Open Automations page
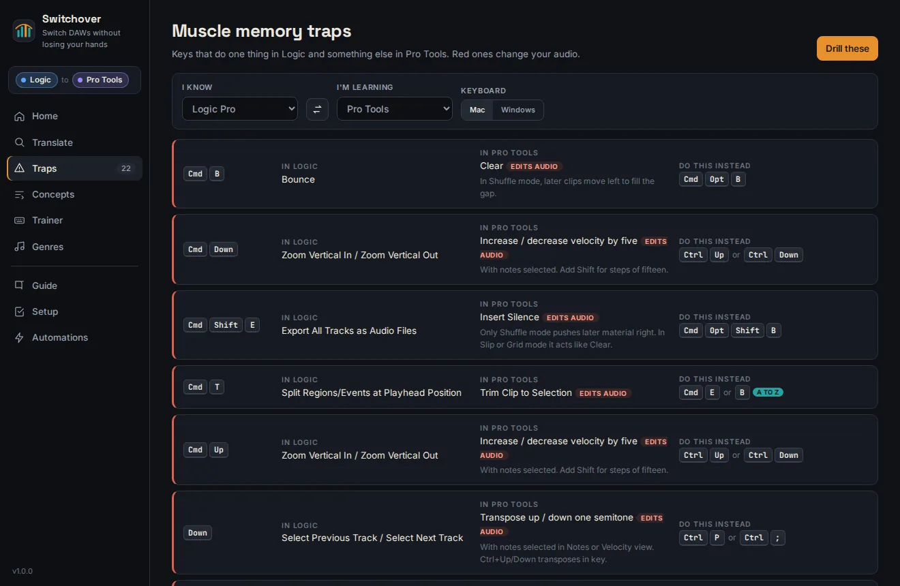Image resolution: width=900 pixels, height=586 pixels. coord(74,337)
